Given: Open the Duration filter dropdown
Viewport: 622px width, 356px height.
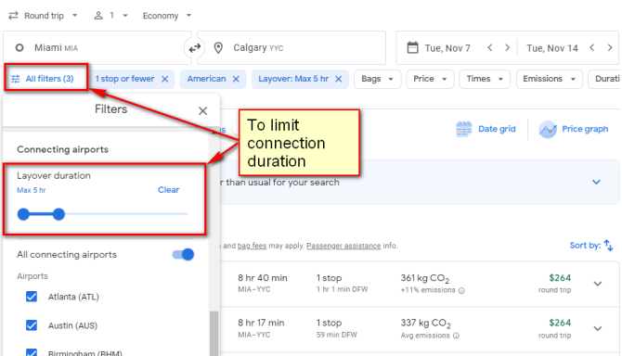Looking at the screenshot, I should point(605,79).
